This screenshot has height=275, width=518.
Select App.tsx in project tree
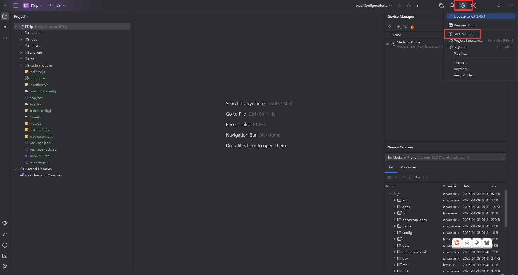[35, 104]
